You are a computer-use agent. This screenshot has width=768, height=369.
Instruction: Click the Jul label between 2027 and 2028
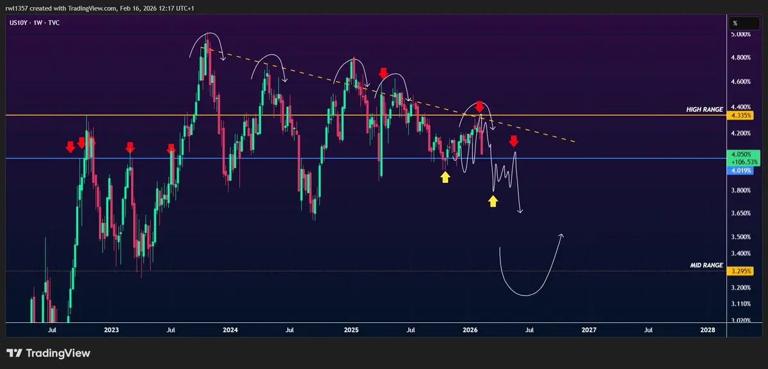[648, 330]
